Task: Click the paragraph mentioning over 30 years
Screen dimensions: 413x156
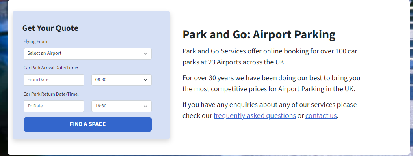Action: pos(271,83)
